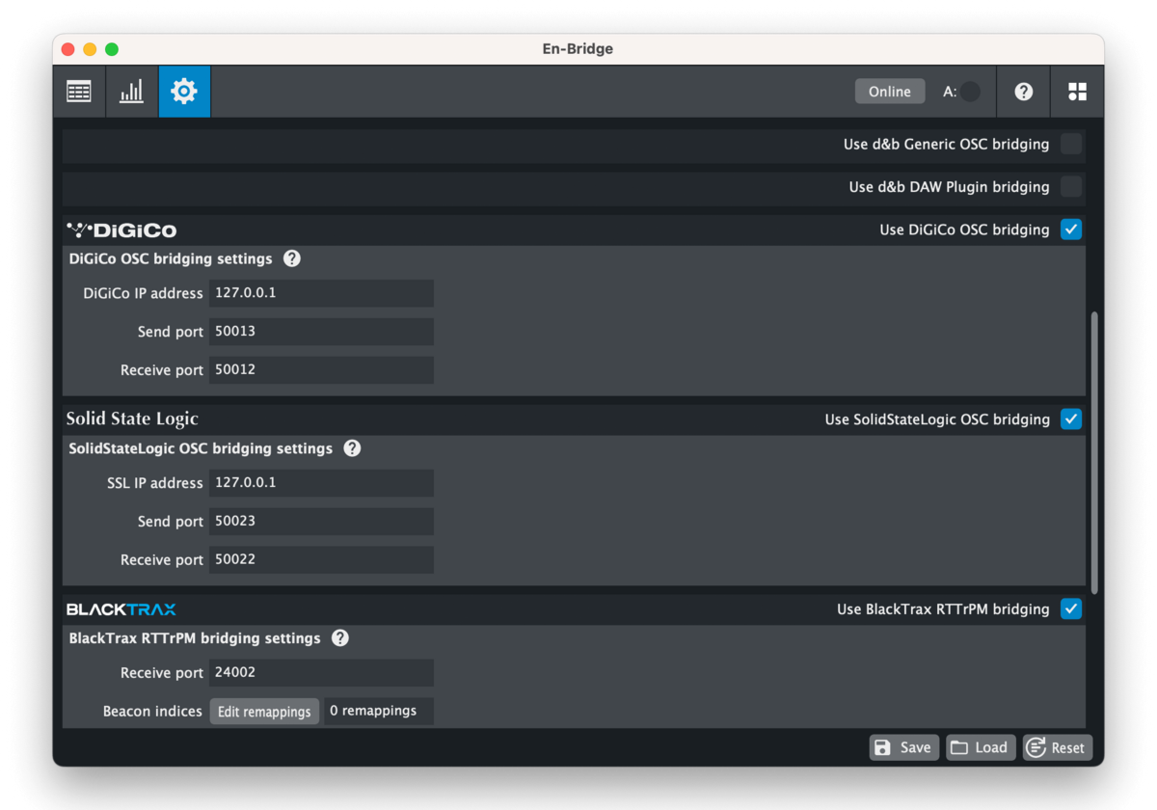
Task: Click the protocol A status indicator
Action: (x=970, y=92)
